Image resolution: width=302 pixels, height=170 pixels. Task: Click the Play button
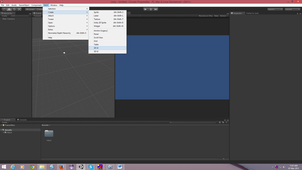[146, 9]
